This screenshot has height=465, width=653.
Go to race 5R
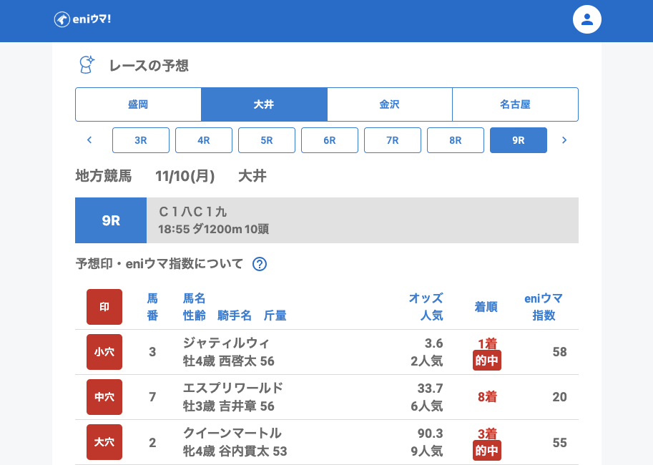click(x=267, y=140)
